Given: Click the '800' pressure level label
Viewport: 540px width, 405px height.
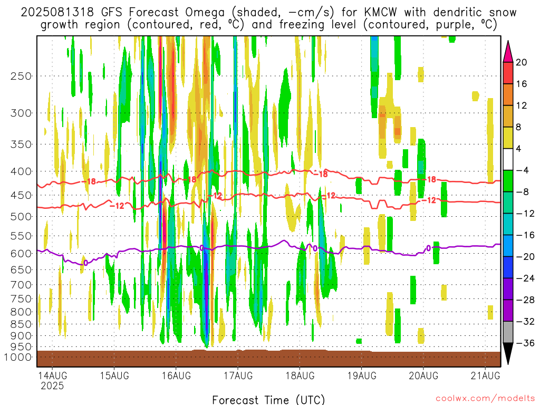Looking at the screenshot, I should click(21, 312).
